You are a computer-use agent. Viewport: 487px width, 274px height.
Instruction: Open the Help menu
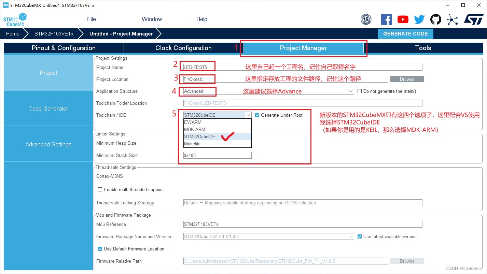click(202, 19)
